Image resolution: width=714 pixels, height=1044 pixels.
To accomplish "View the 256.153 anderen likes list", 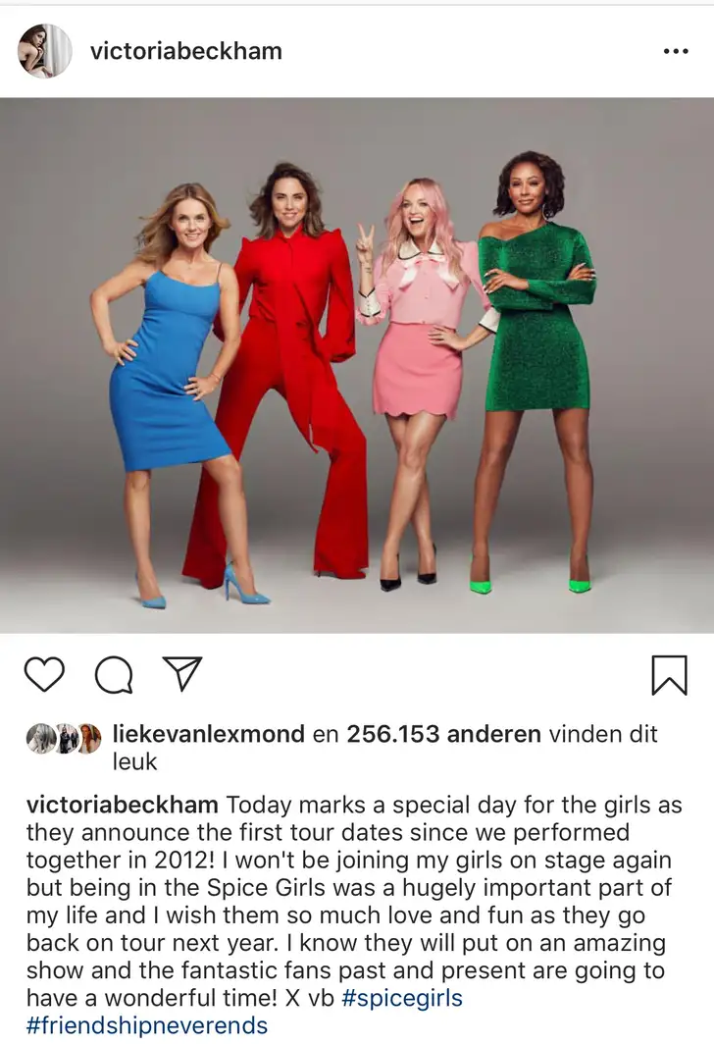I will pos(444,734).
